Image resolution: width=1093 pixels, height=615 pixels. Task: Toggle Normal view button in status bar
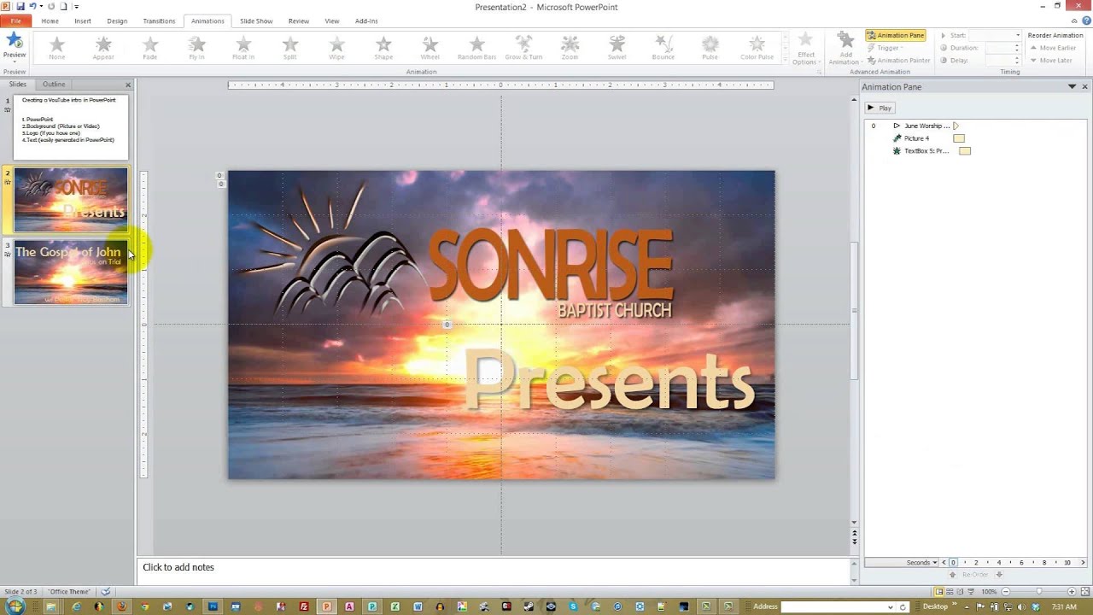coord(939,591)
